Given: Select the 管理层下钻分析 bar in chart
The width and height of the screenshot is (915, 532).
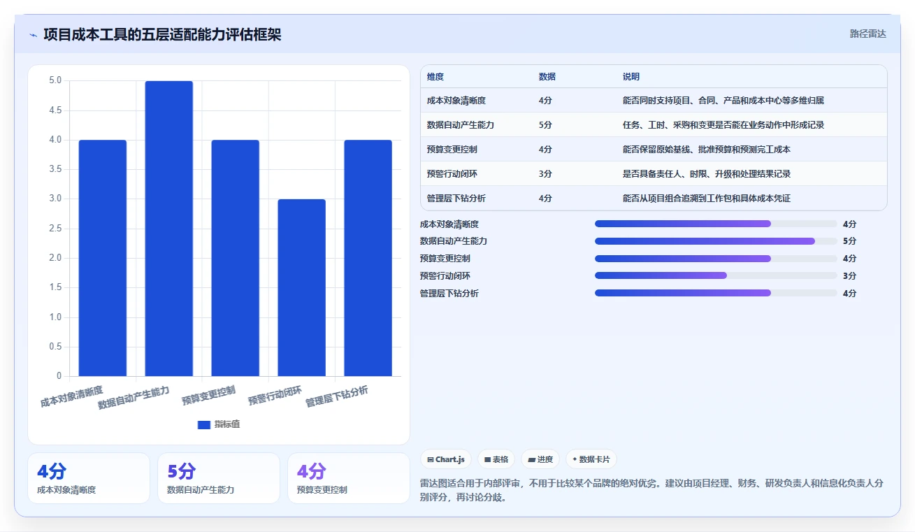Looking at the screenshot, I should pyautogui.click(x=368, y=258).
